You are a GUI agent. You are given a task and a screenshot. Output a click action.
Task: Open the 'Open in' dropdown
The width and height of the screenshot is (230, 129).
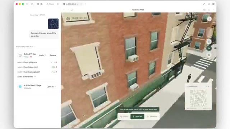(51, 87)
